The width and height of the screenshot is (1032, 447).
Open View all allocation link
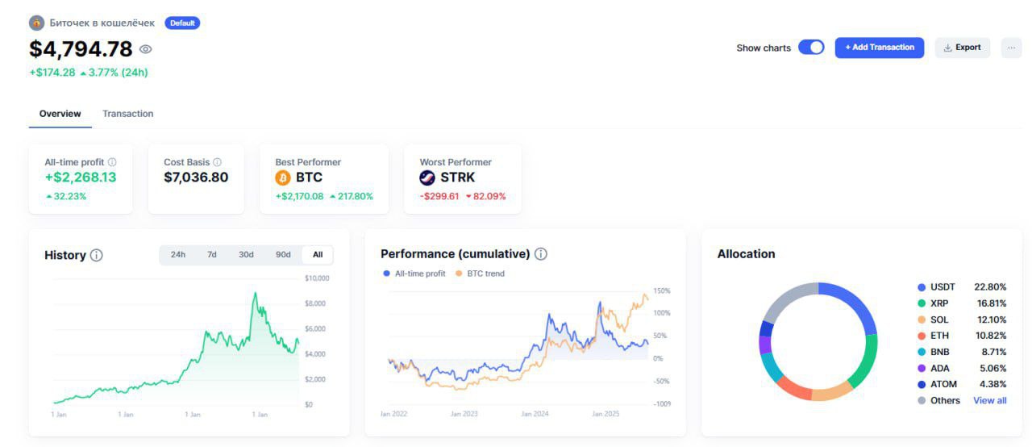[989, 400]
